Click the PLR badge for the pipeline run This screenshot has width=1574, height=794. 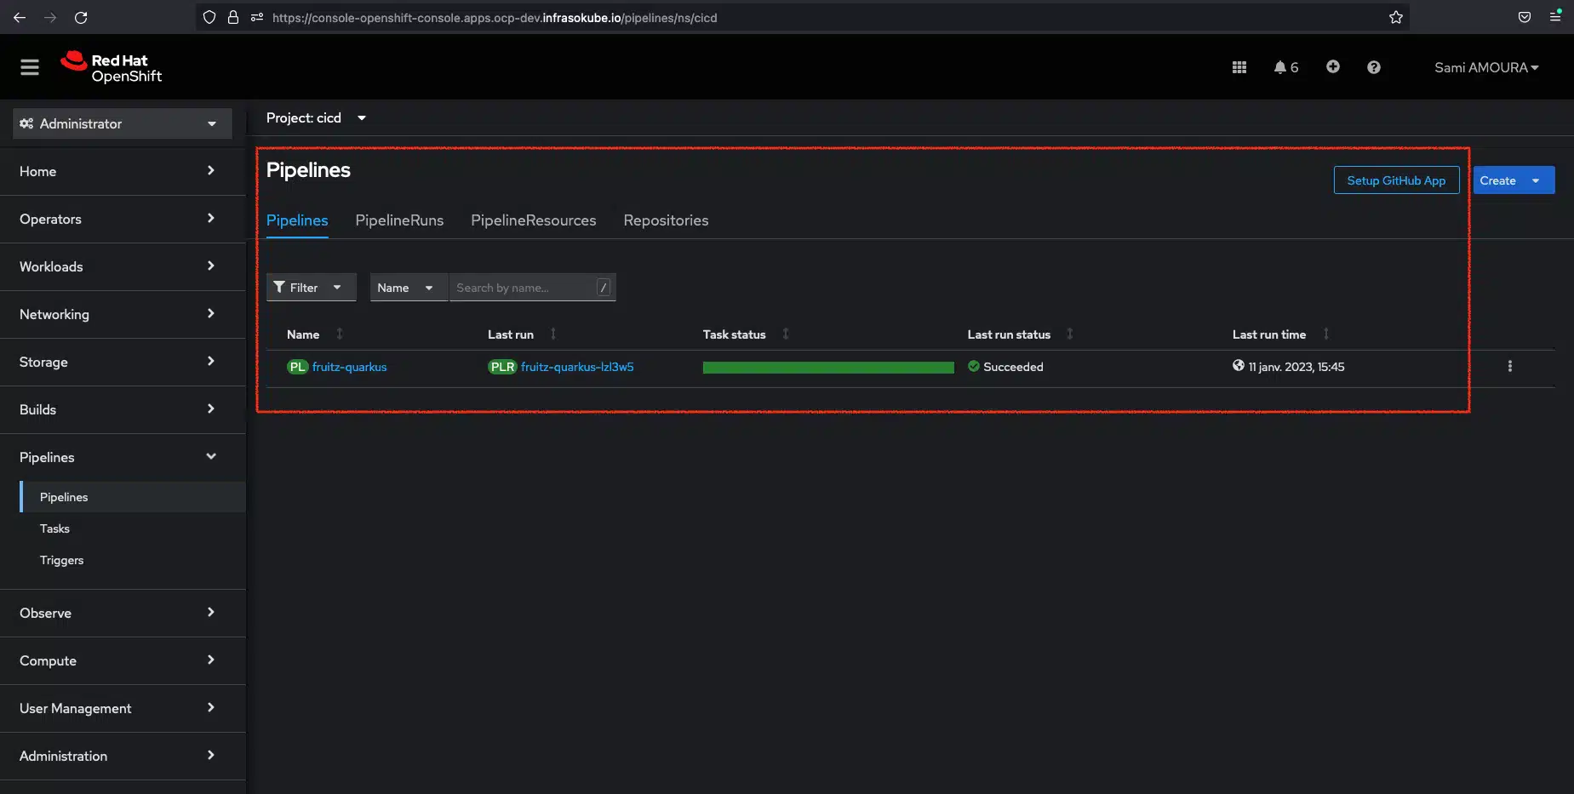[502, 367]
